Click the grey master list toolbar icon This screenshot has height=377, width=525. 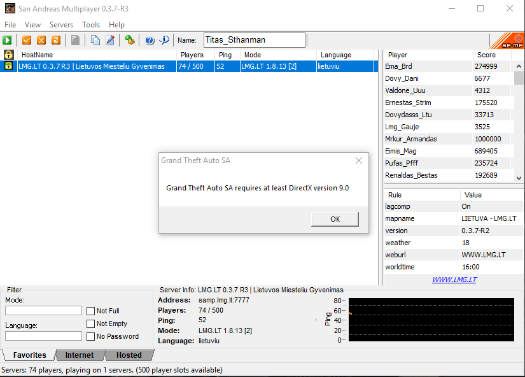coord(75,40)
